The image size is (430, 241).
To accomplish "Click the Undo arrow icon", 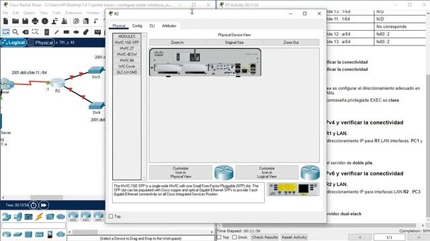I will coord(95,21).
